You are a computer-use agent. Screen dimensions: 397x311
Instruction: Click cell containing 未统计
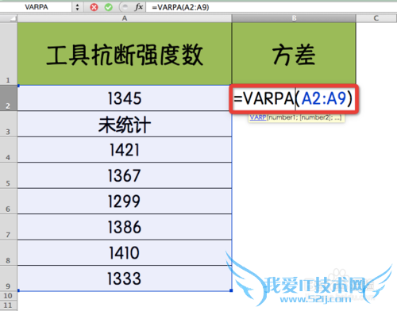tap(125, 124)
